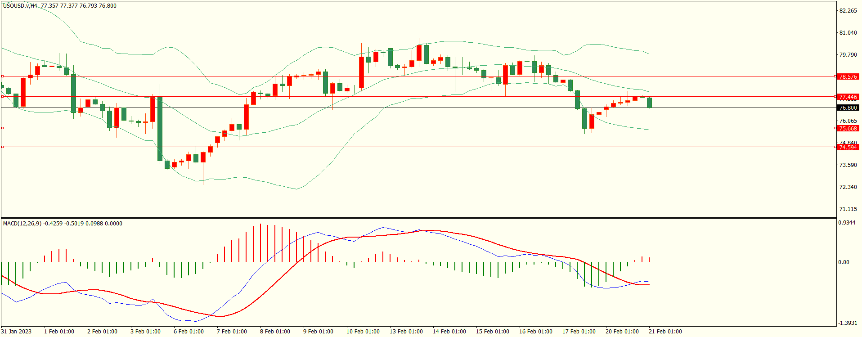Click the MACD(12,26,9) indicator label
The height and width of the screenshot is (337, 862).
pyautogui.click(x=22, y=224)
